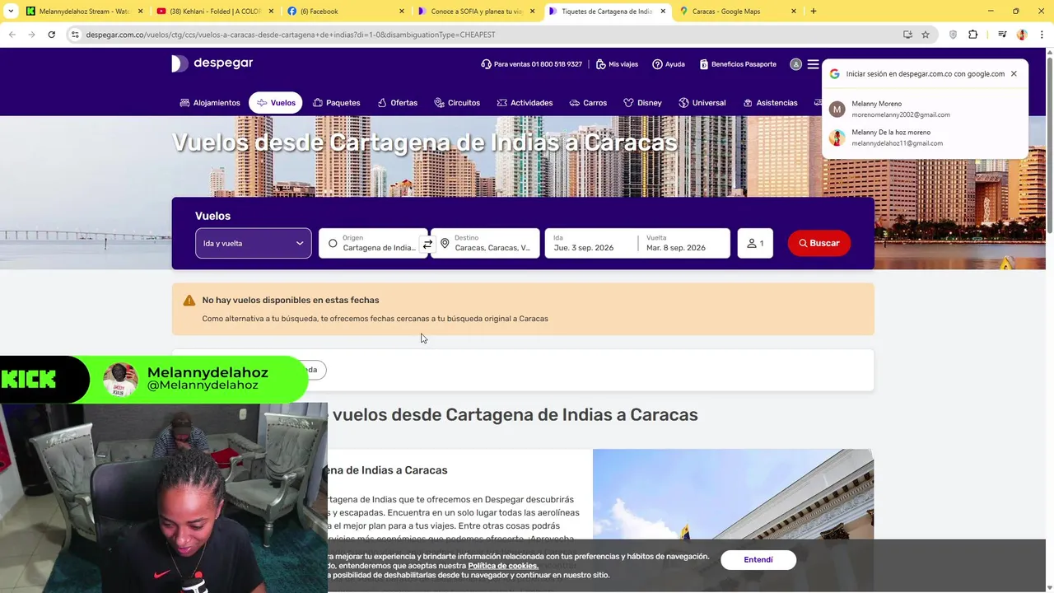Open Carros rental tab

click(x=588, y=103)
